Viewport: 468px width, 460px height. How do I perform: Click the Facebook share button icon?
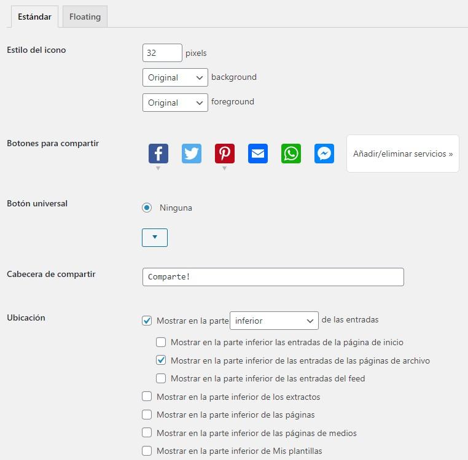coord(158,154)
